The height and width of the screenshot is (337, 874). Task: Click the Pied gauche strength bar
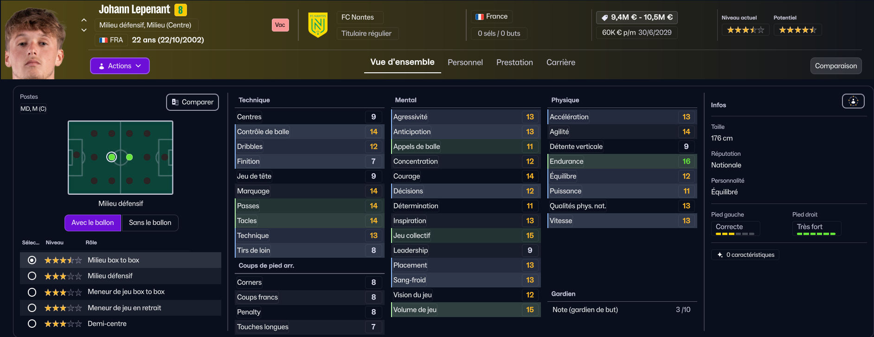735,234
